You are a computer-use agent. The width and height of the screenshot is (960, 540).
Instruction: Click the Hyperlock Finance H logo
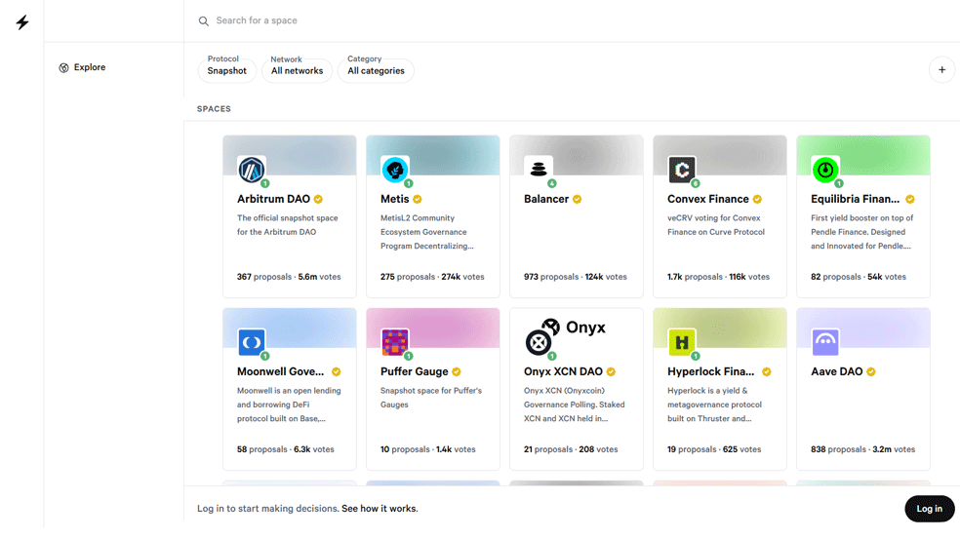(x=681, y=342)
